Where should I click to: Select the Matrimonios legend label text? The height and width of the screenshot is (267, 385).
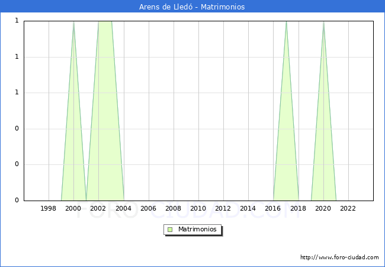point(198,230)
